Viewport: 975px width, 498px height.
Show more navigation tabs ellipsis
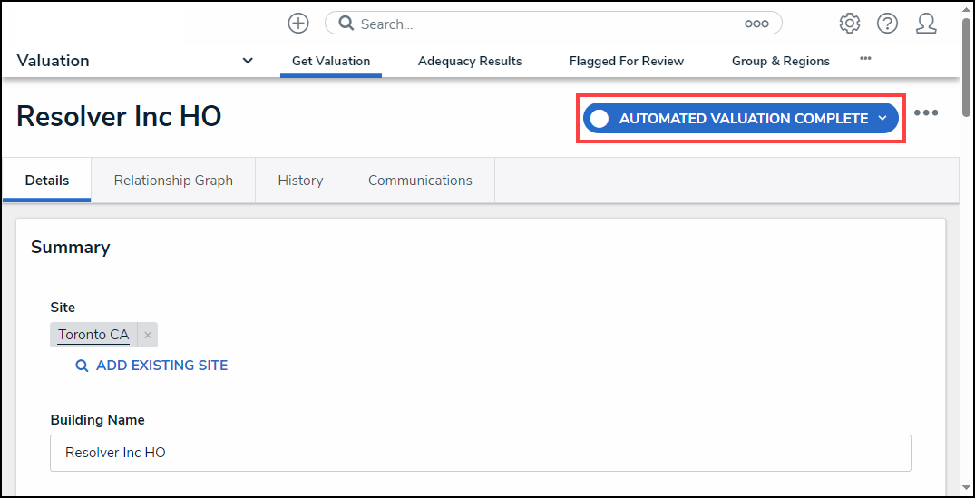[865, 58]
